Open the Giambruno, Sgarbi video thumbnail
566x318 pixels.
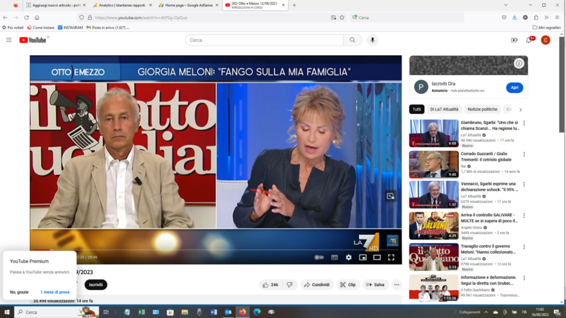click(x=434, y=134)
